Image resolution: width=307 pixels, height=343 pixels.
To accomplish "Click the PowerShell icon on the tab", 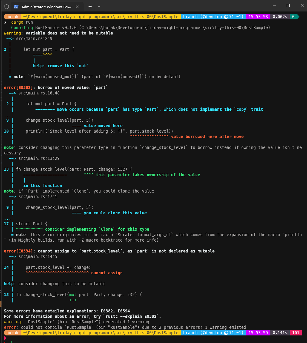I will (x=16, y=6).
